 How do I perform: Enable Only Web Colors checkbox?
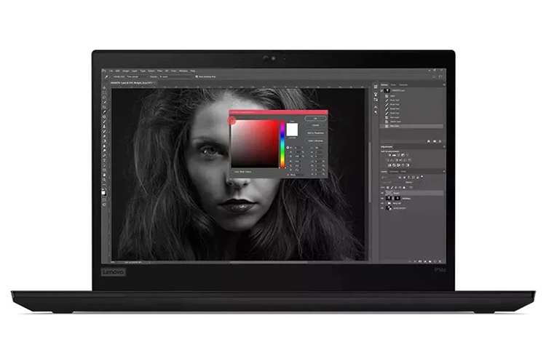232,172
